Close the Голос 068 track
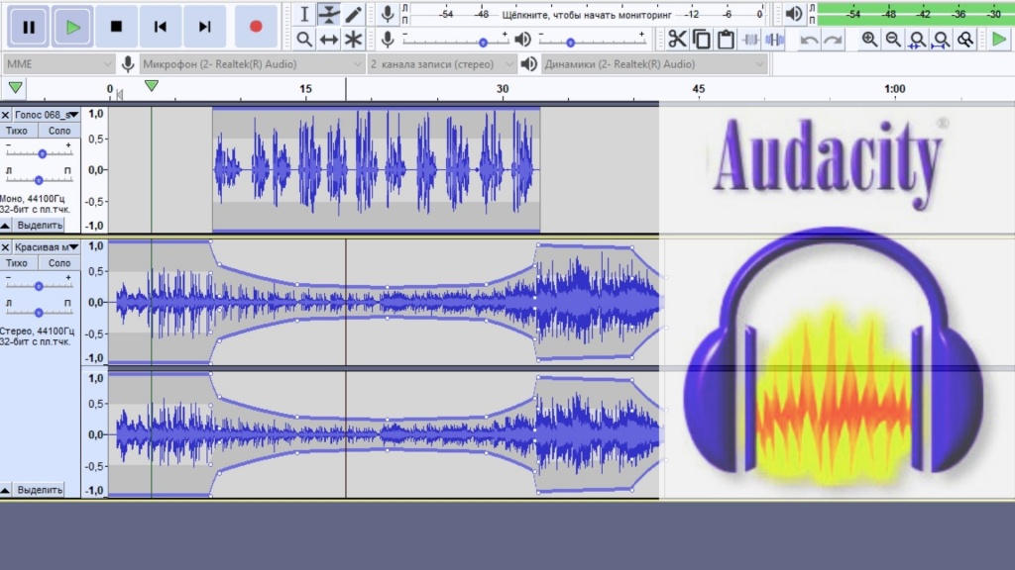The height and width of the screenshot is (570, 1015). click(x=5, y=115)
